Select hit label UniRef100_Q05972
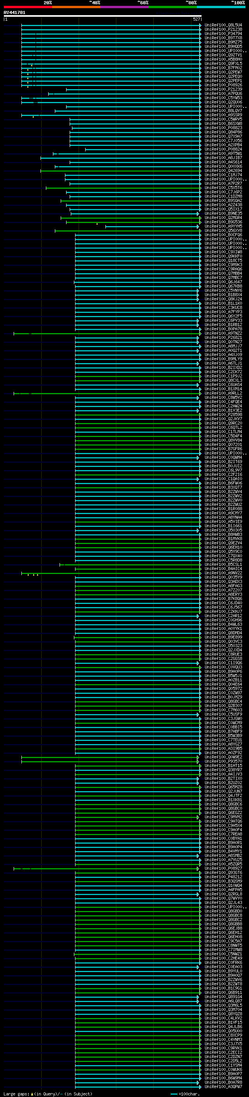249x1097 pixels. 223,689
